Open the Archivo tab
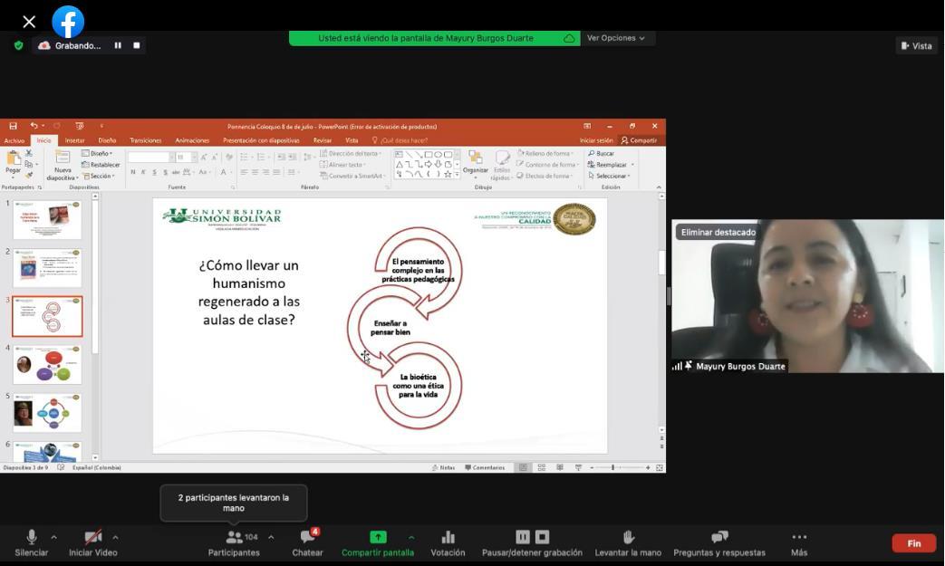This screenshot has height=566, width=945. pyautogui.click(x=14, y=140)
